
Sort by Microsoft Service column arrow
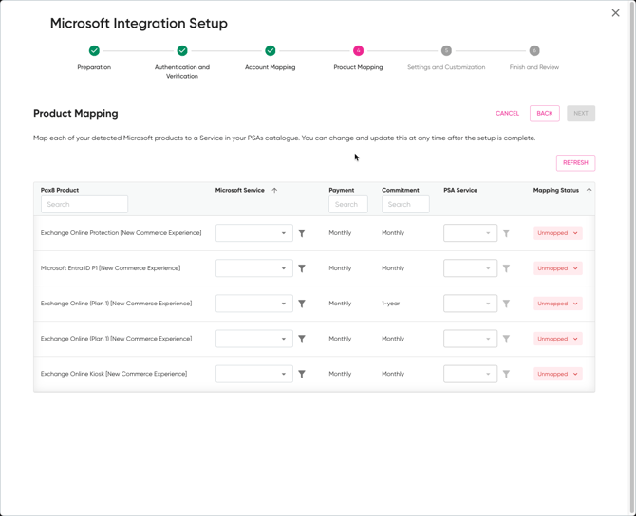(x=274, y=191)
